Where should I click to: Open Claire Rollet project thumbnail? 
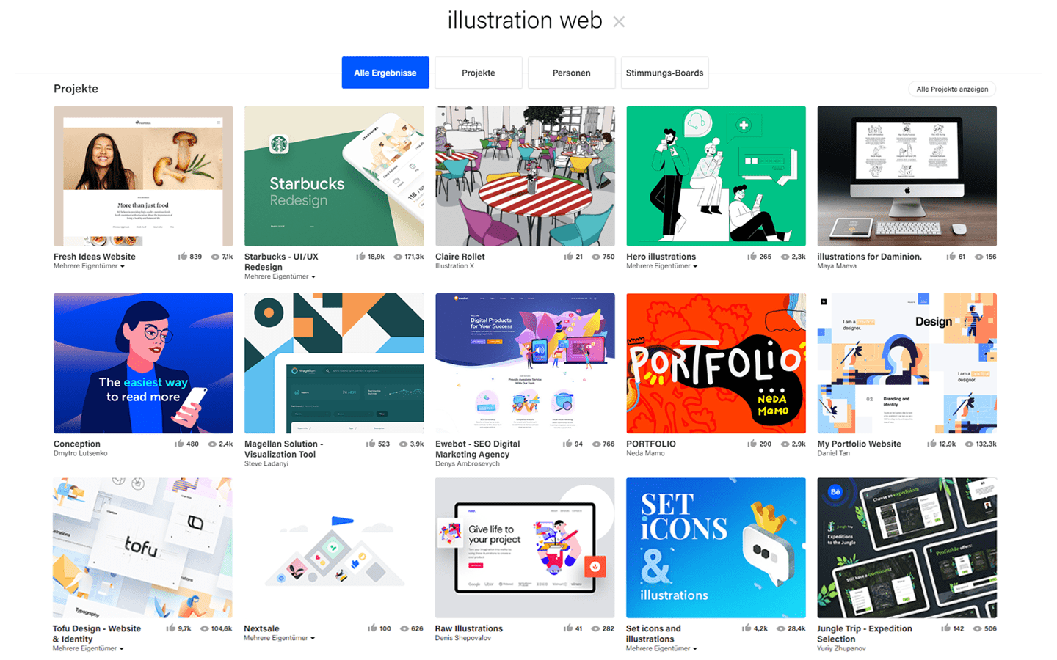[x=525, y=176]
